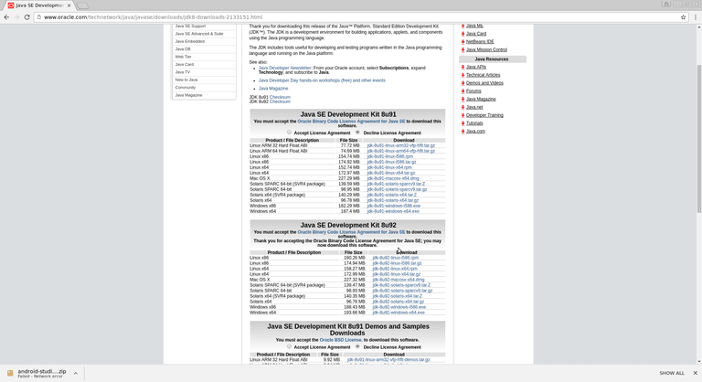Click the red arrow icon beside NetBeans IDE
Screen dimensions: 702x382
pos(463,42)
